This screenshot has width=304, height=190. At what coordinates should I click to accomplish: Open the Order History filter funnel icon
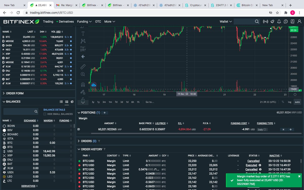pyautogui.click(x=105, y=149)
